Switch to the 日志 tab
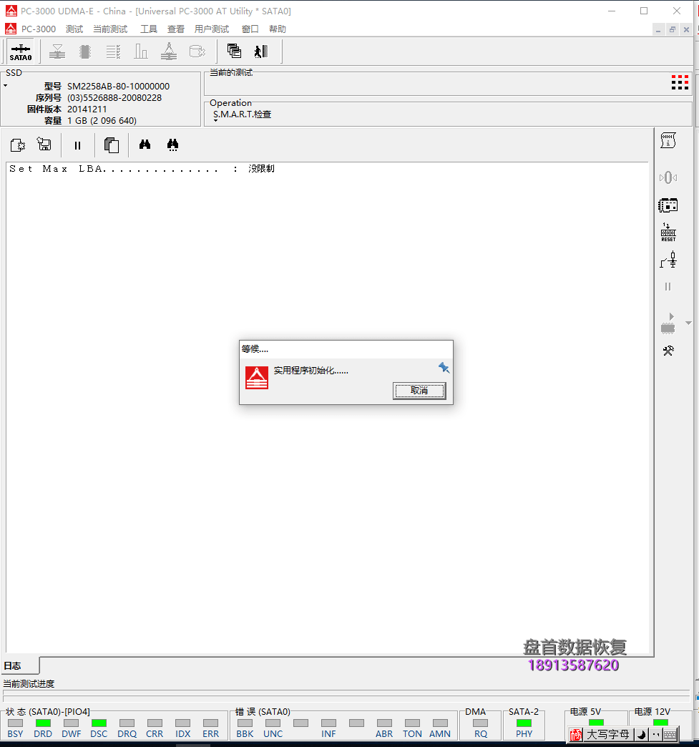The image size is (699, 747). [x=20, y=665]
